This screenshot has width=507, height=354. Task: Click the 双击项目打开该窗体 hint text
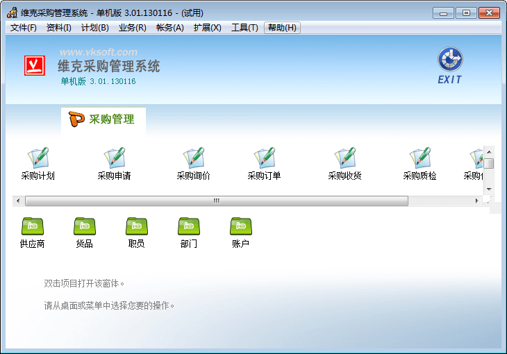click(84, 283)
